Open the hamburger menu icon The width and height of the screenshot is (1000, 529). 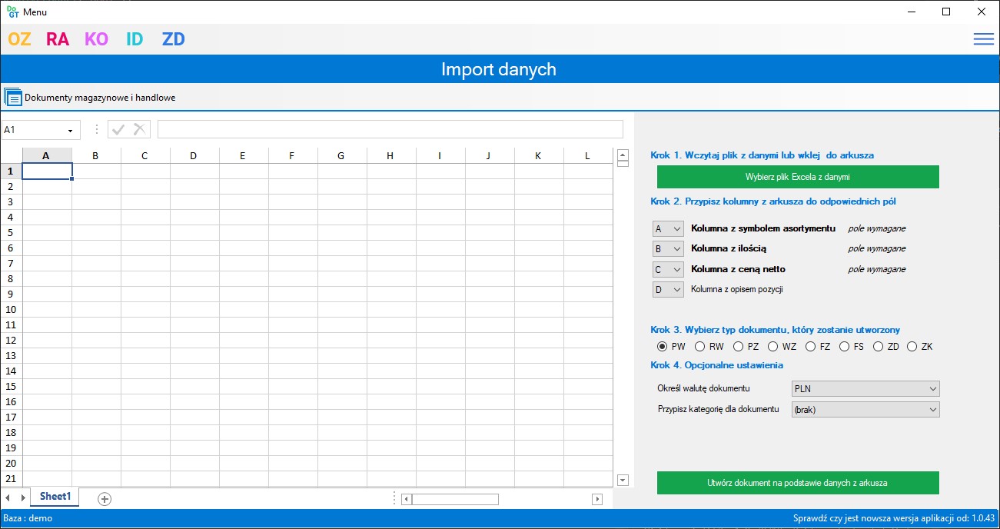[x=983, y=39]
